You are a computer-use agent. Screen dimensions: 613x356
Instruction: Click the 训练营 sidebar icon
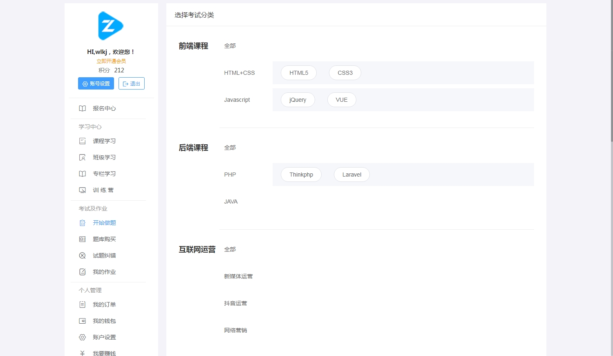pyautogui.click(x=82, y=190)
